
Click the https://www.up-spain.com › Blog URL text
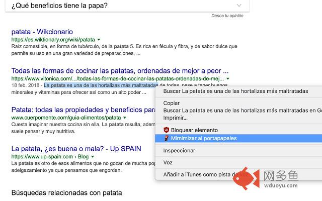tap(50, 157)
